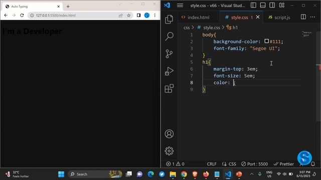The image size is (321, 180).
Task: Open Firefox from taskbar
Action: (x=206, y=174)
